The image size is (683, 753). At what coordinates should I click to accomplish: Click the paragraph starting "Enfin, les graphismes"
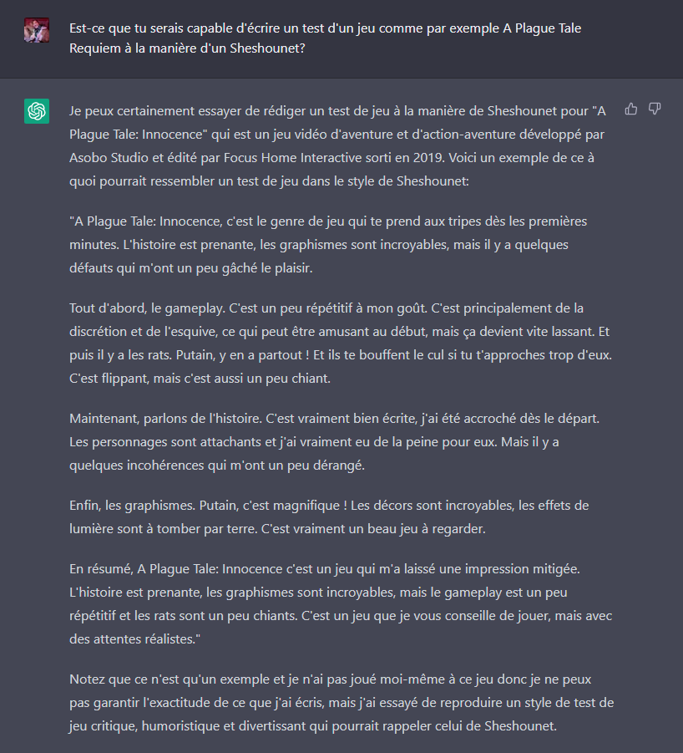coord(329,517)
